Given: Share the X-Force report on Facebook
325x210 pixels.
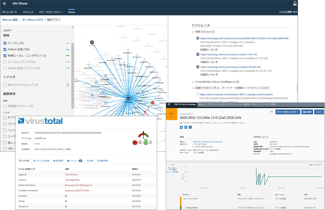Looking at the screenshot, I should [190, 127].
